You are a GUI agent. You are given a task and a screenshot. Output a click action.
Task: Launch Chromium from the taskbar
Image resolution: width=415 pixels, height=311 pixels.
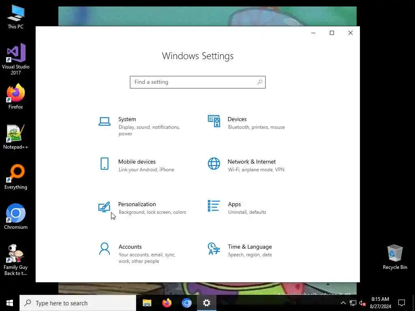(x=186, y=303)
